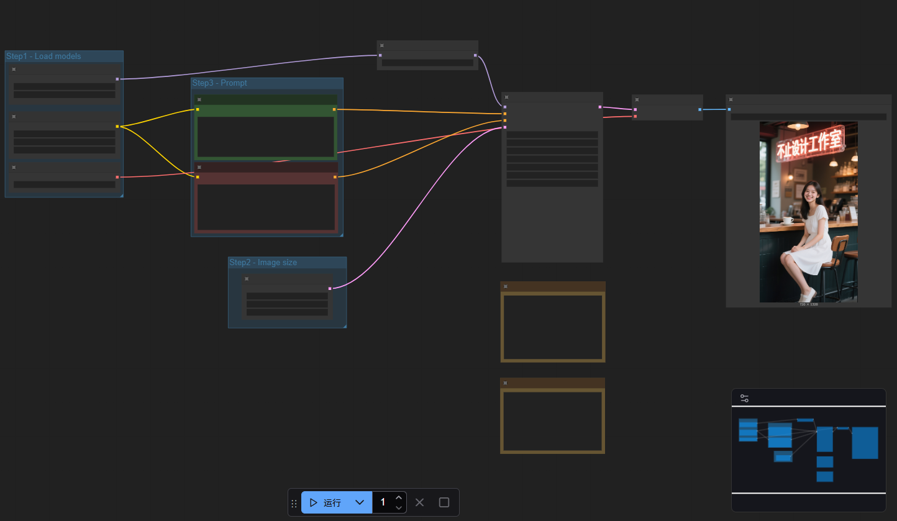897x521 pixels.
Task: Open the minimap settings sliders icon
Action: pos(744,399)
